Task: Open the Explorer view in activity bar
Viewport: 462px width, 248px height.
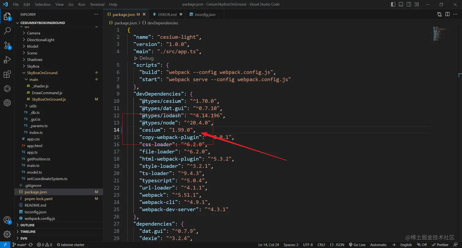Action: 7,17
